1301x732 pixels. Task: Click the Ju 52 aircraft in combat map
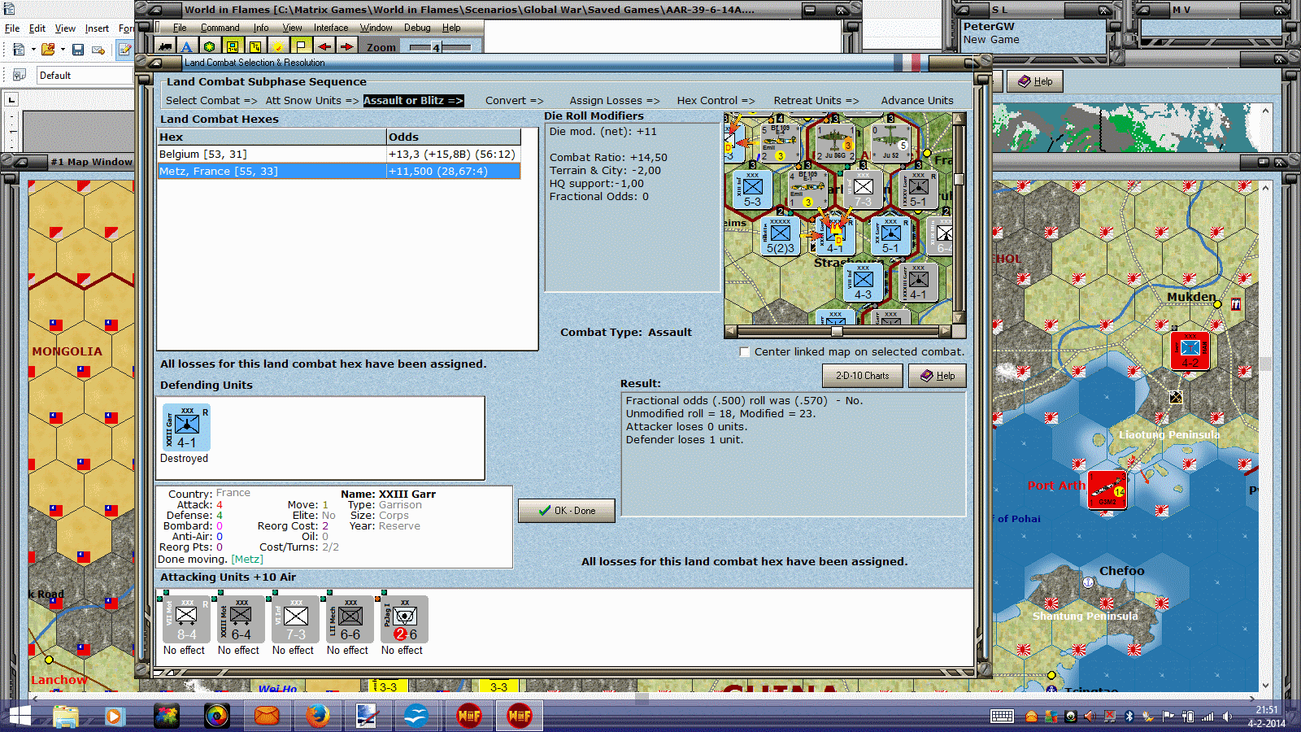(891, 142)
